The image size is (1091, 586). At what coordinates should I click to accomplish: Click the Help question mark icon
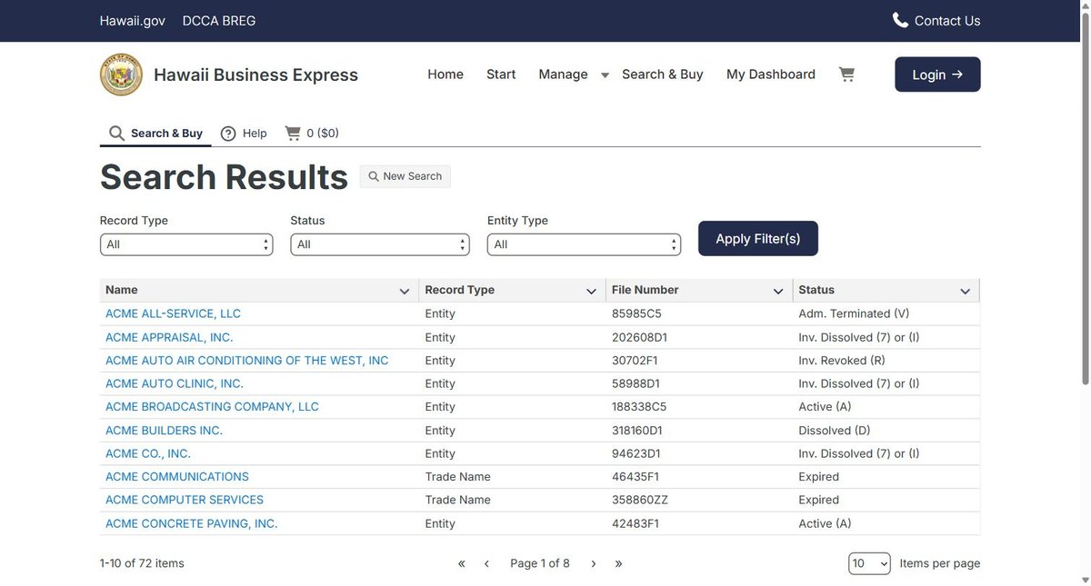(228, 134)
